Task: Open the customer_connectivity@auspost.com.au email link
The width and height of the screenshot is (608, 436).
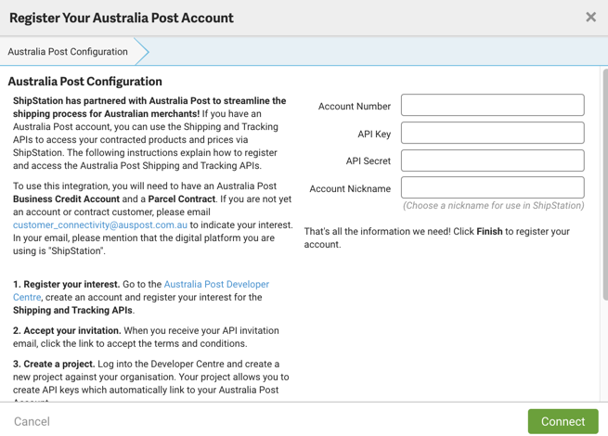Action: coord(100,224)
